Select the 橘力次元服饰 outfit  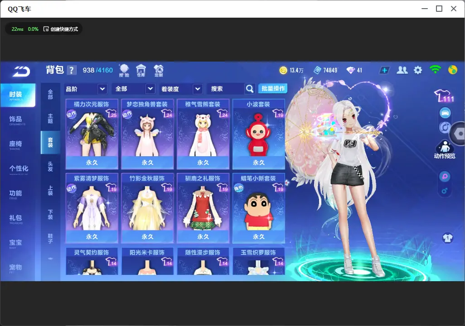pos(92,134)
